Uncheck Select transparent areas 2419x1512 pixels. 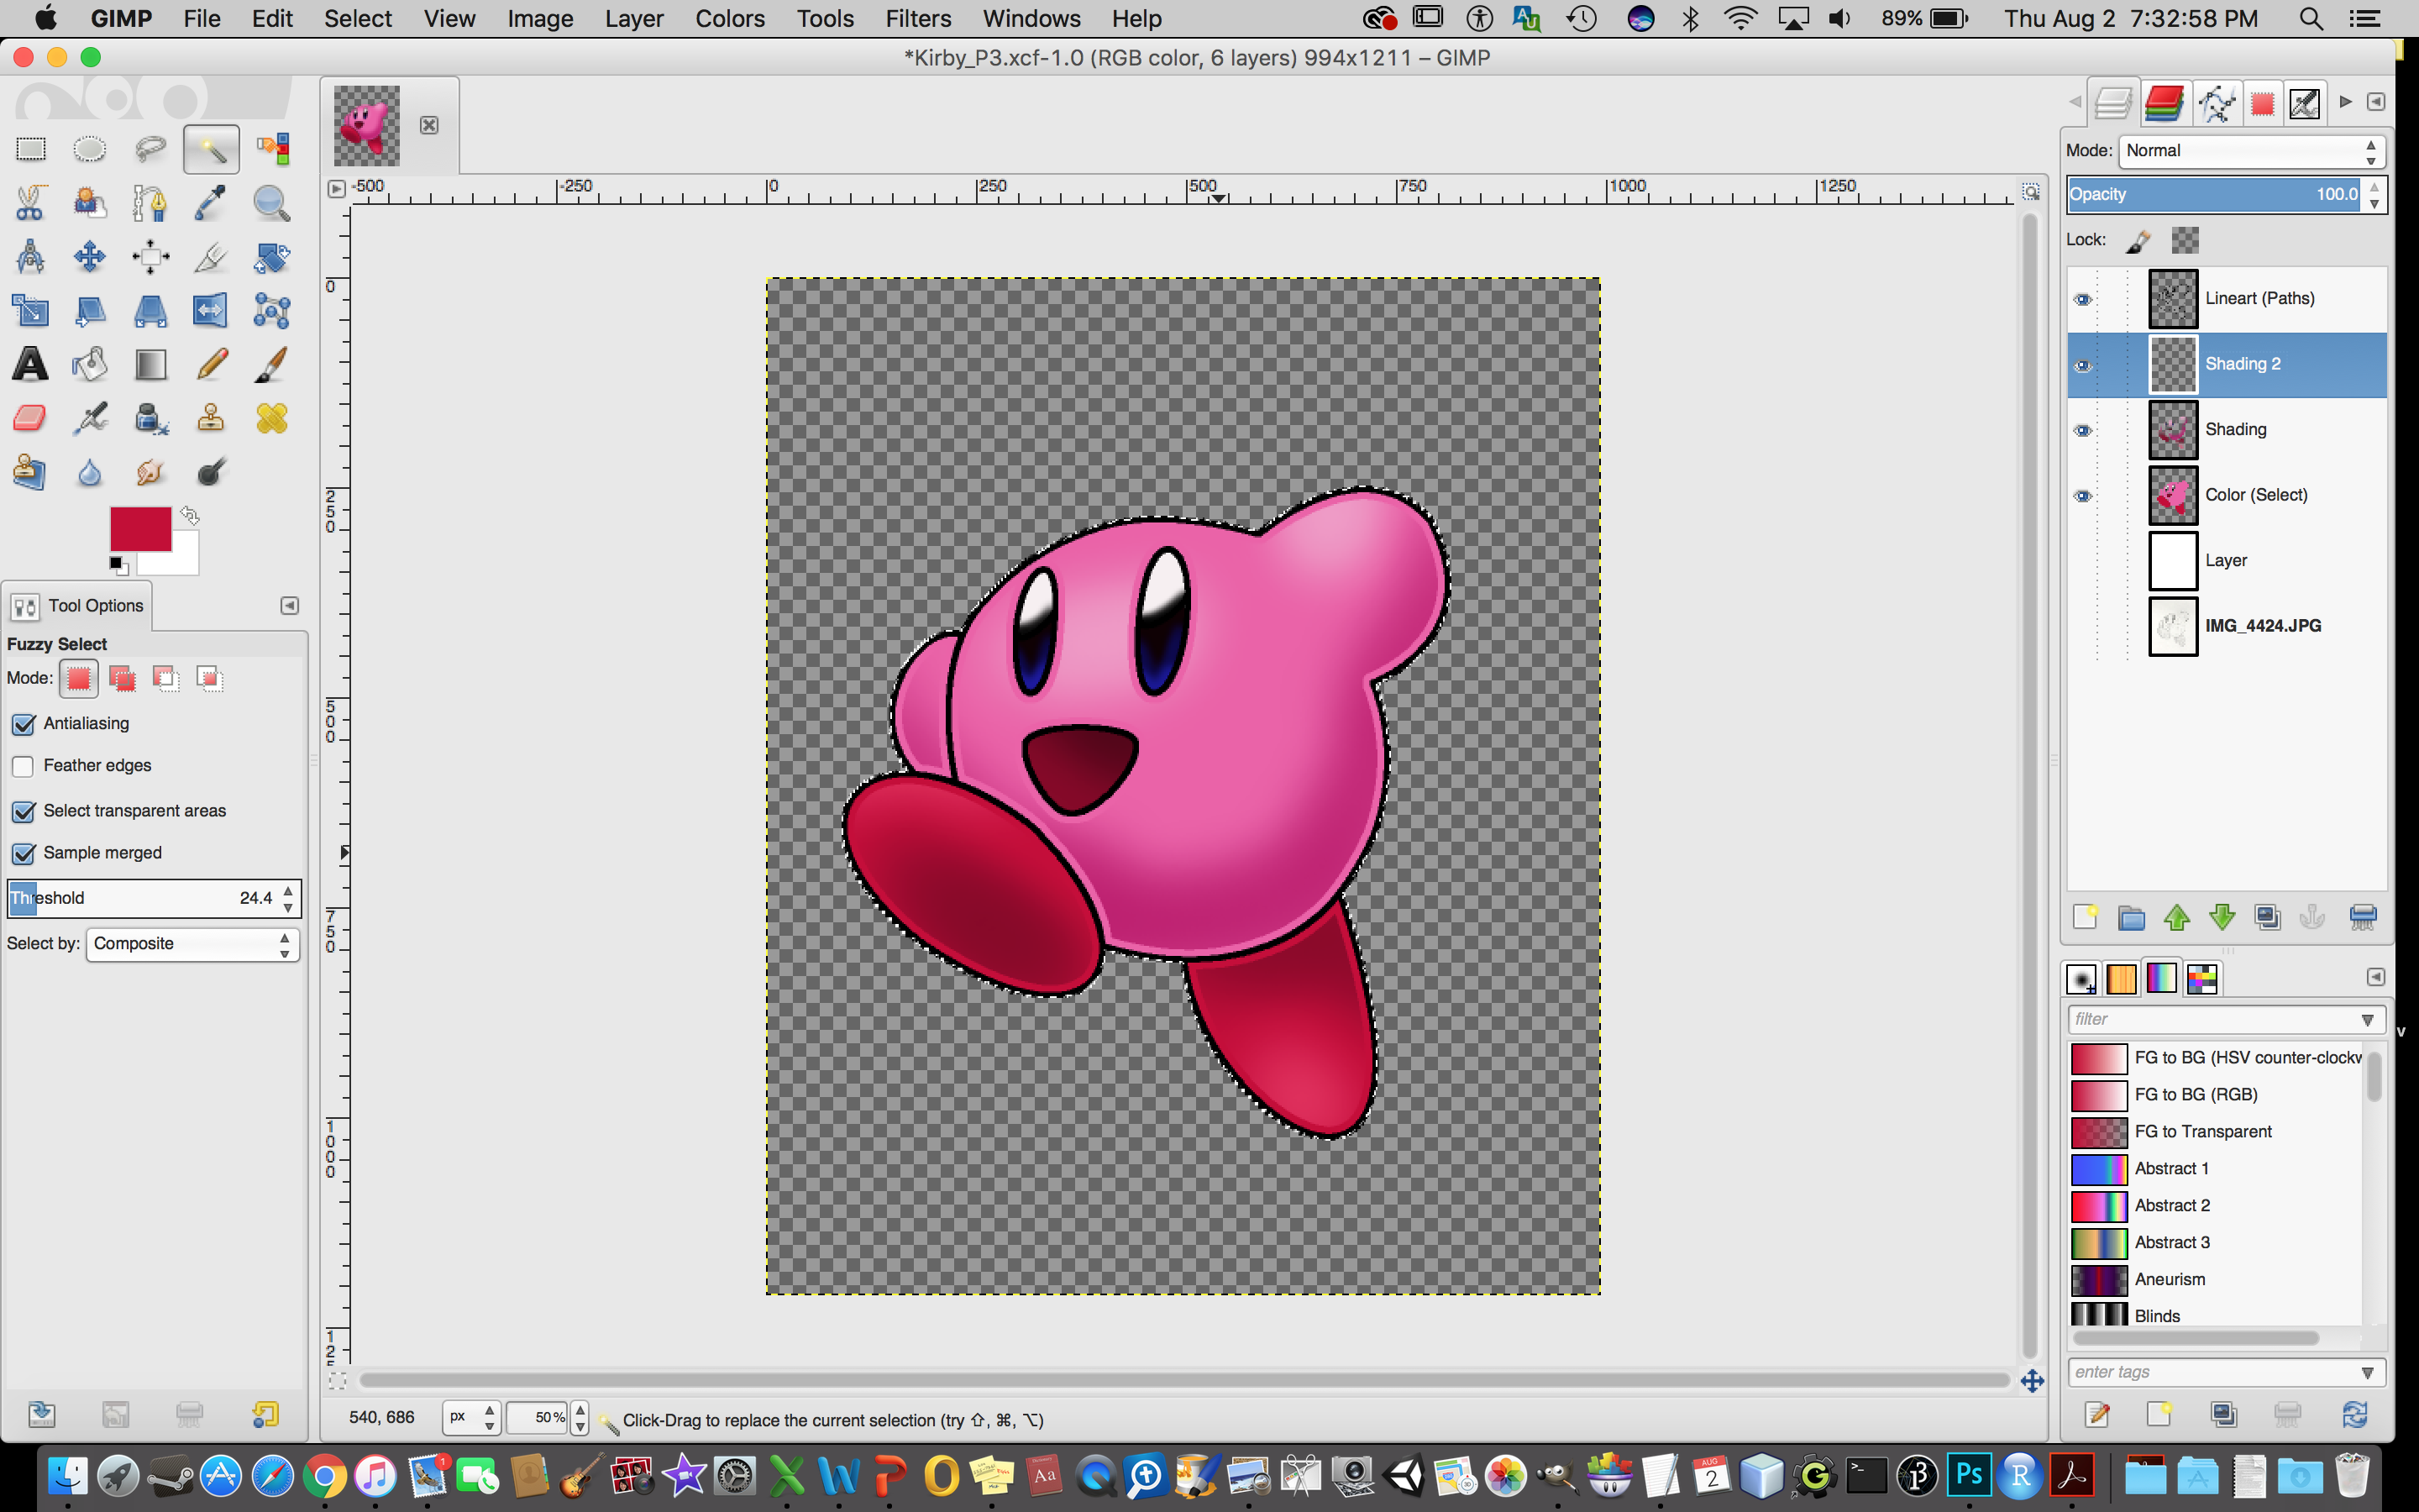click(23, 811)
